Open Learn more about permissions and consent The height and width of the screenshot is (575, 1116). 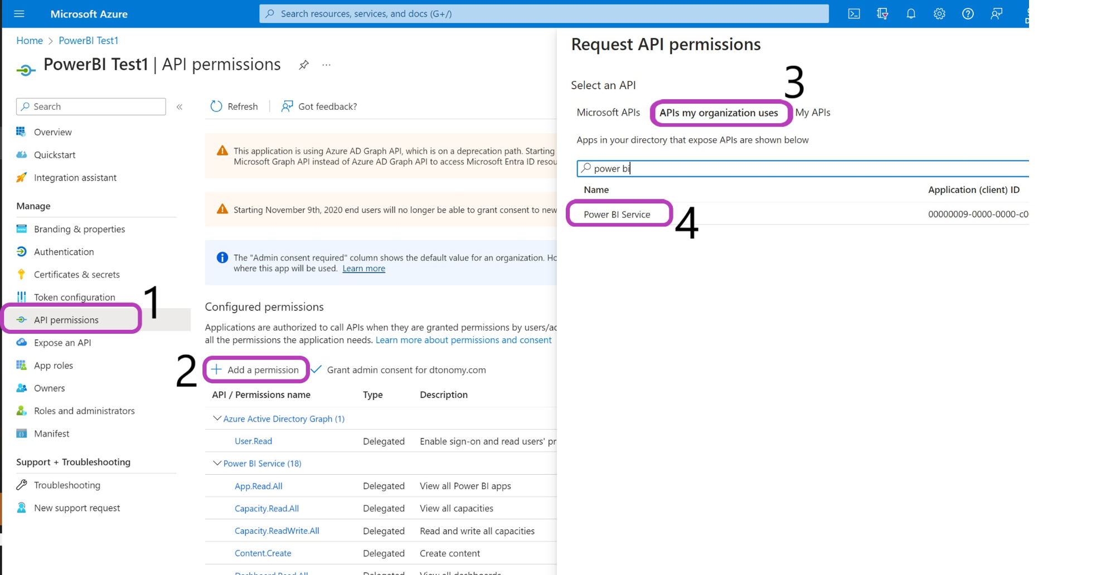463,340
